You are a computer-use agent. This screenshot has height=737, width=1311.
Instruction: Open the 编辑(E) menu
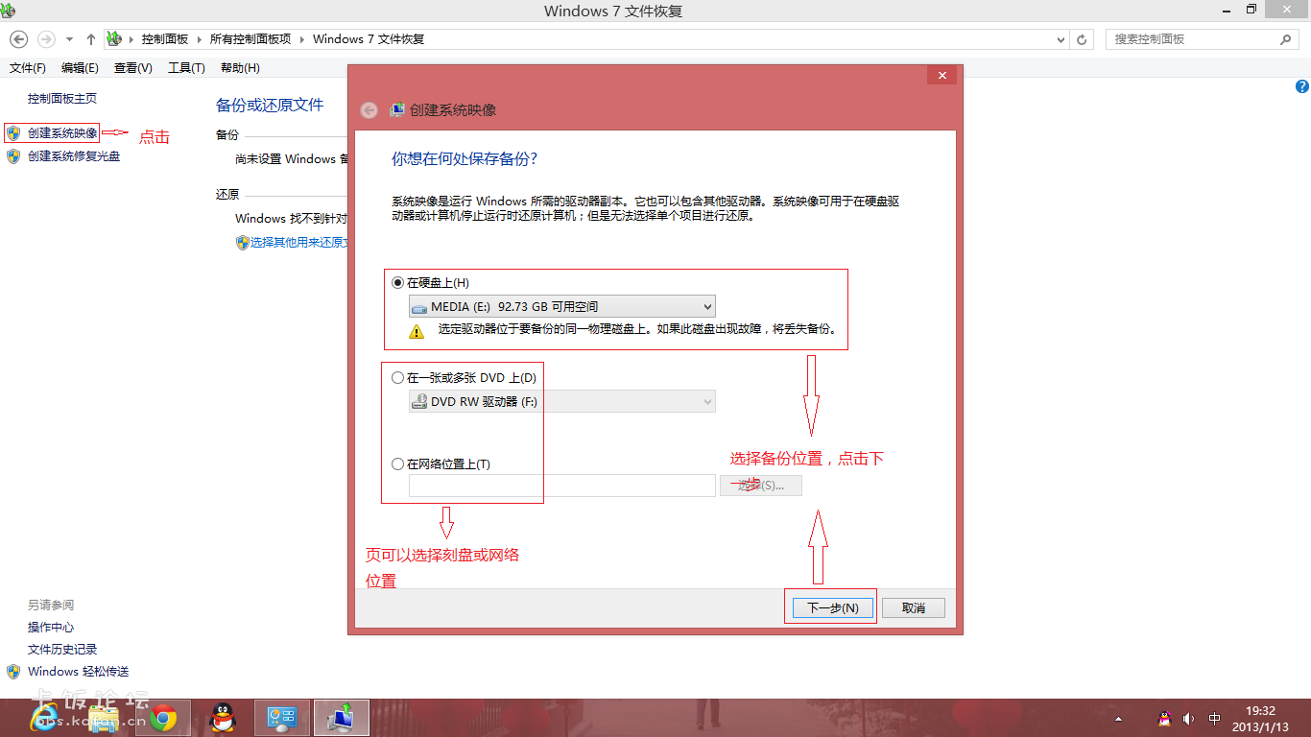80,68
